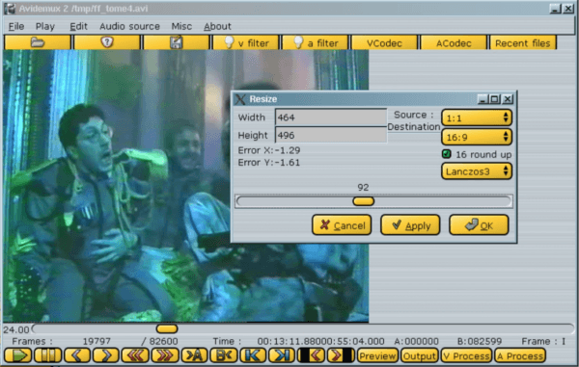Seek to previous black frame
This screenshot has width=579, height=367.
click(x=312, y=355)
